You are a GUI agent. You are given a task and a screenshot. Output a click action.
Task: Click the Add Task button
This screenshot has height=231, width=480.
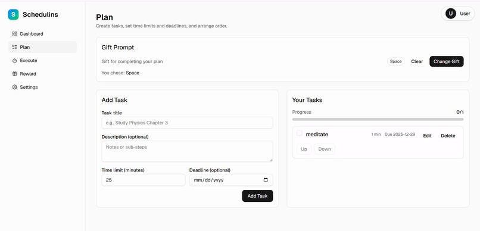click(257, 196)
